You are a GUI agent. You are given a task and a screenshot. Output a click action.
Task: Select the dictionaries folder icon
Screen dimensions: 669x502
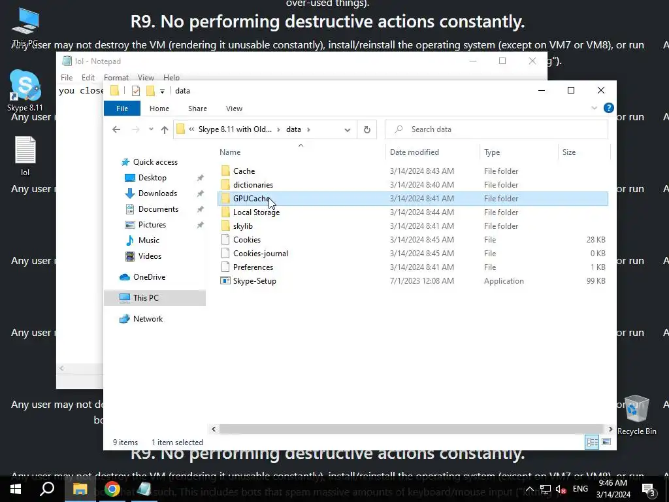pyautogui.click(x=225, y=185)
